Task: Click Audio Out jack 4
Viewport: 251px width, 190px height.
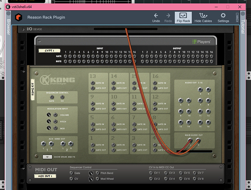Action: 208,90
